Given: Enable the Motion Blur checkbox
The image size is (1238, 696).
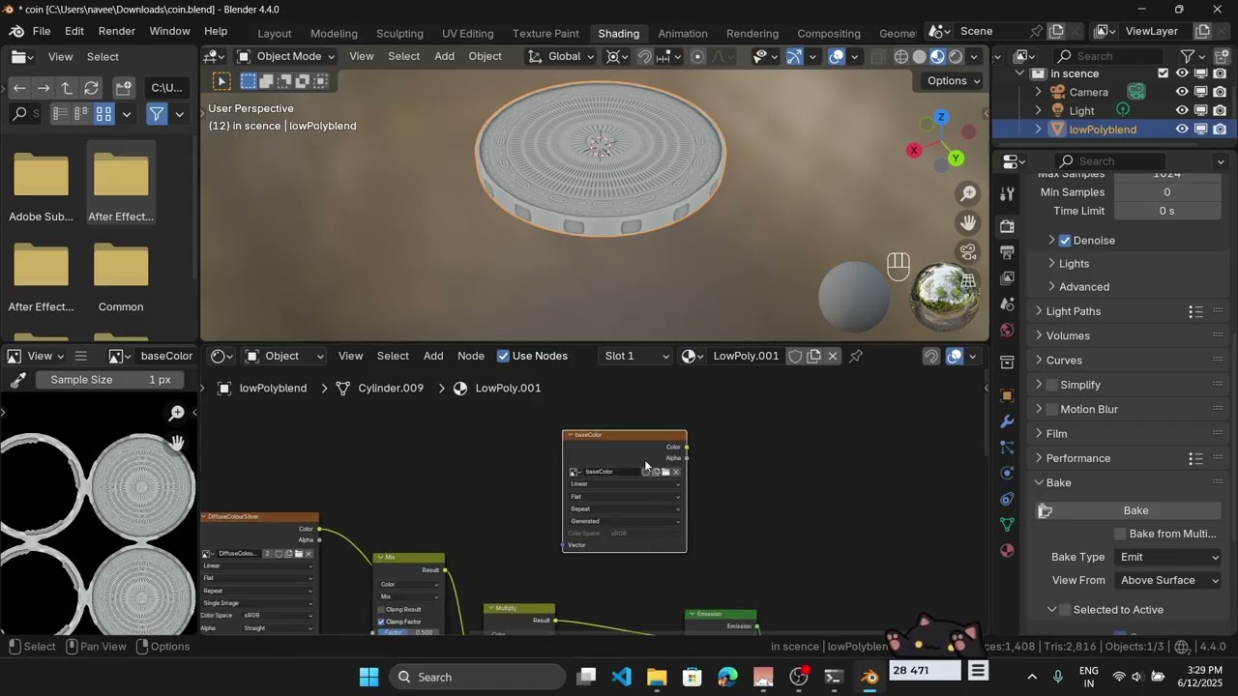Looking at the screenshot, I should coord(1052,409).
